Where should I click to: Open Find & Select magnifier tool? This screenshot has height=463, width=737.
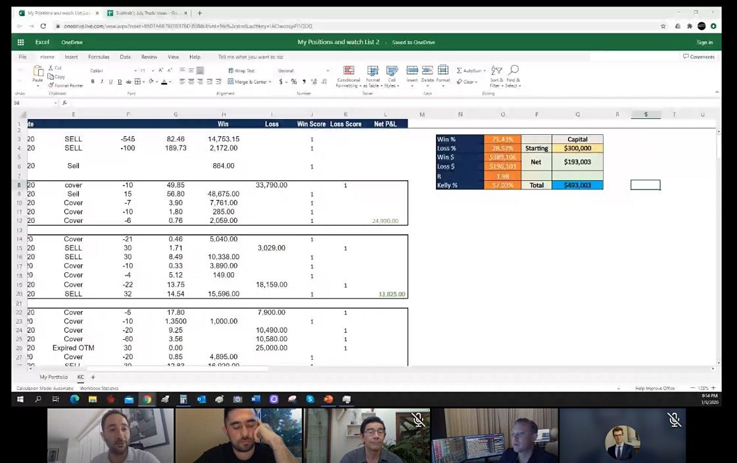click(x=513, y=71)
